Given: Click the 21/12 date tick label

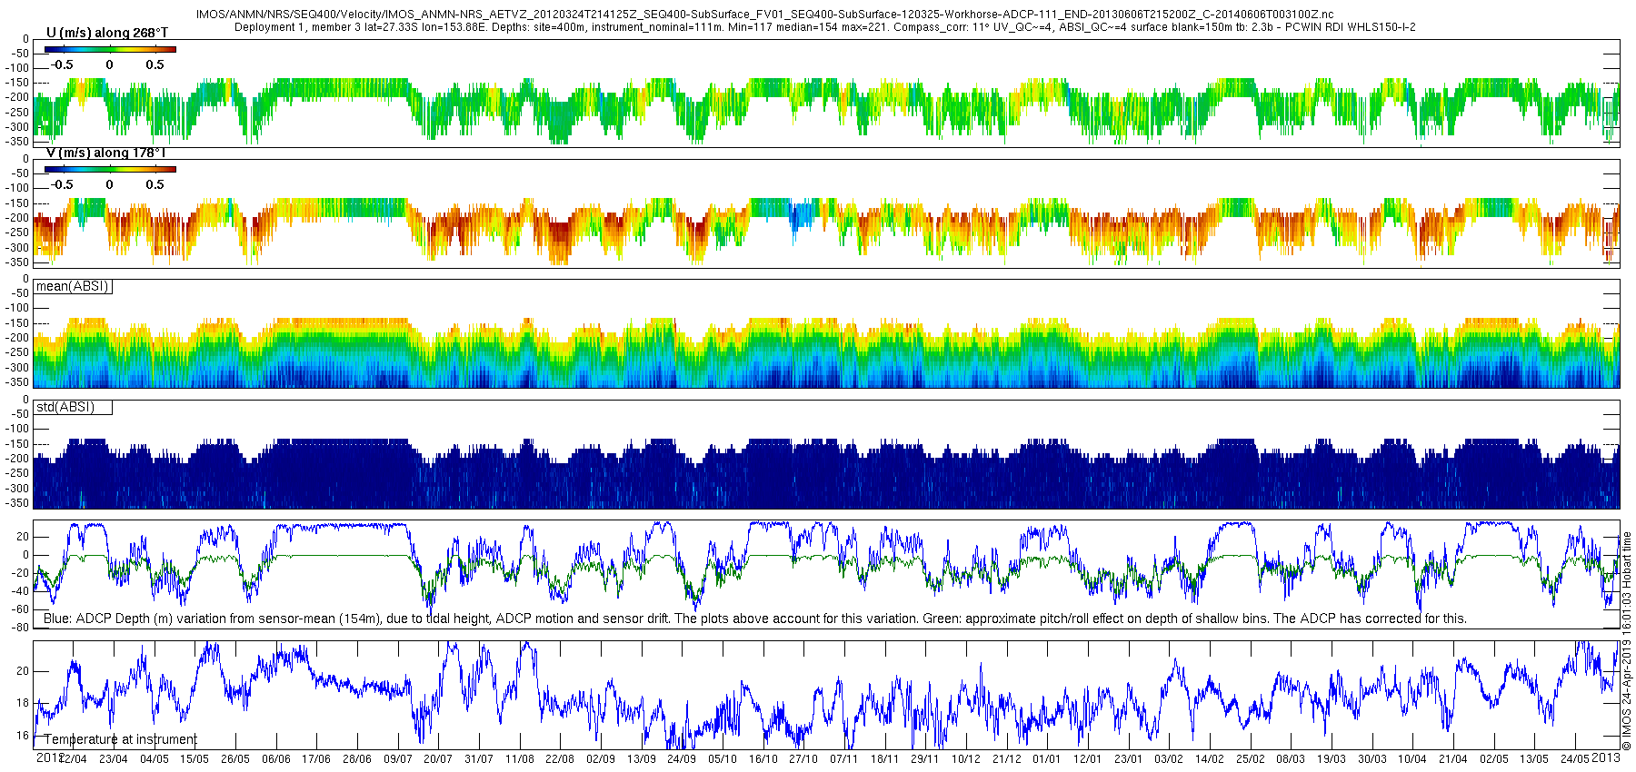Looking at the screenshot, I should [x=1007, y=759].
